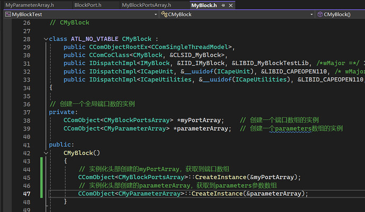
Task: Switch to the MyParameterArray.h tab
Action: (30, 5)
